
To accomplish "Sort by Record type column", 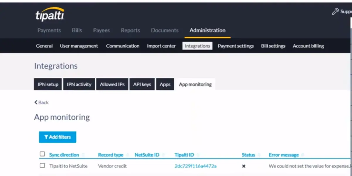I will [111, 155].
